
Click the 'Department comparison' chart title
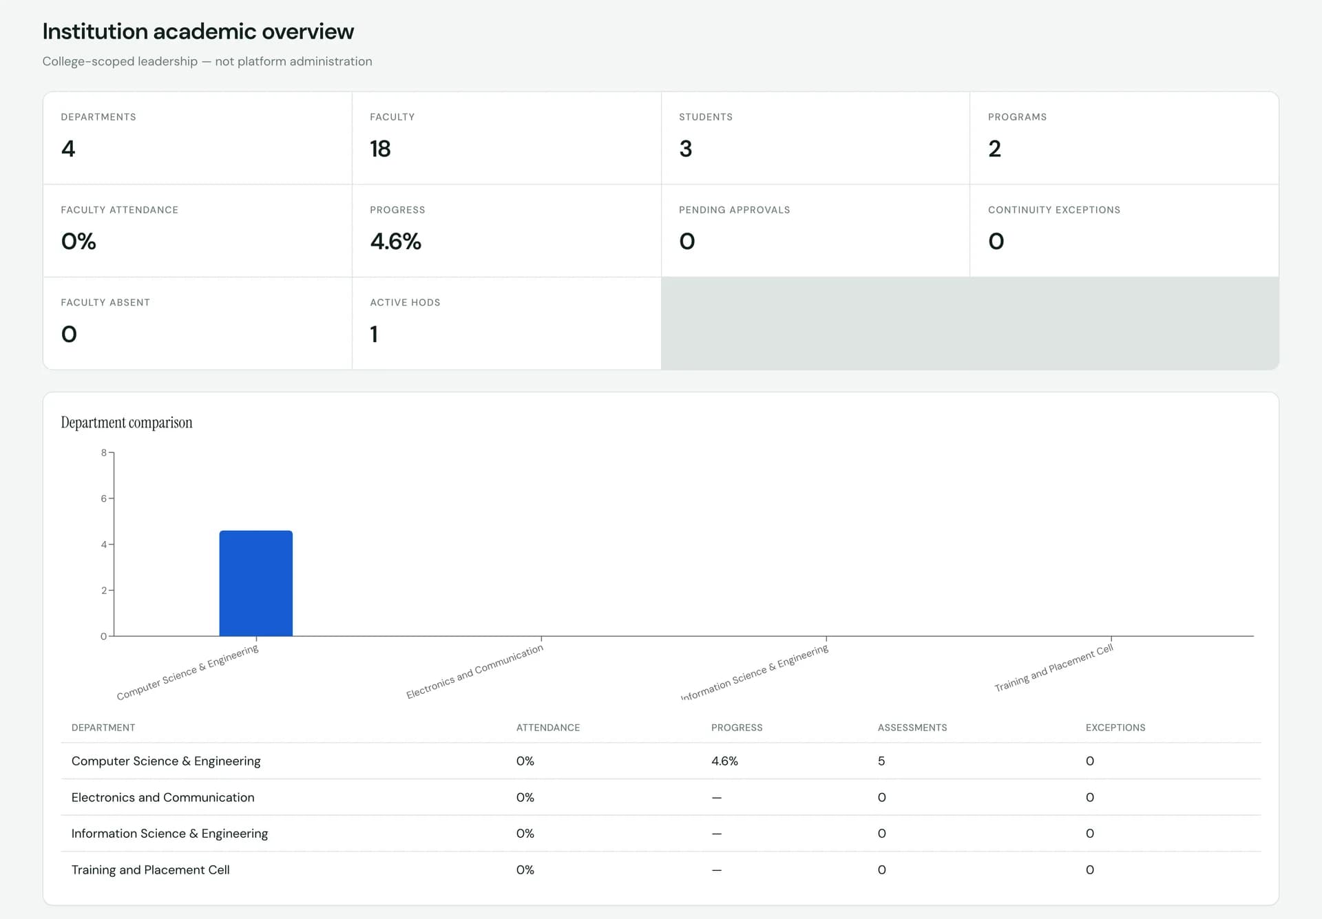coord(127,423)
